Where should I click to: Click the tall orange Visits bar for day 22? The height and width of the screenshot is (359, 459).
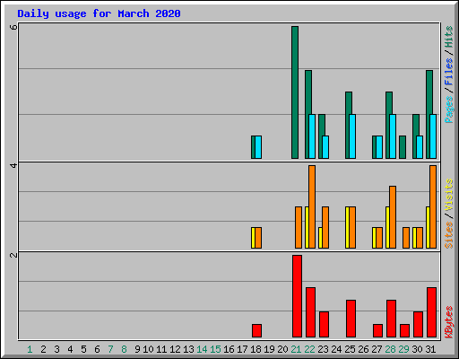point(312,206)
